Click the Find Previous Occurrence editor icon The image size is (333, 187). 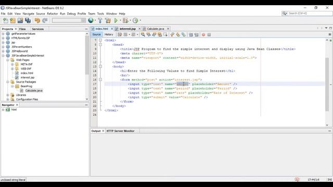click(x=148, y=35)
